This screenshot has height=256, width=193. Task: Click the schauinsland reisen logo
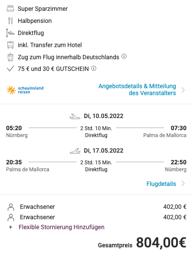[x=25, y=90]
